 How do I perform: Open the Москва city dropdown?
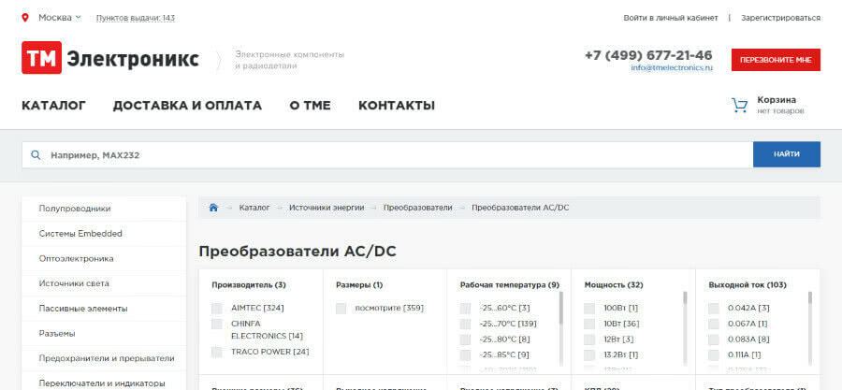pos(59,17)
